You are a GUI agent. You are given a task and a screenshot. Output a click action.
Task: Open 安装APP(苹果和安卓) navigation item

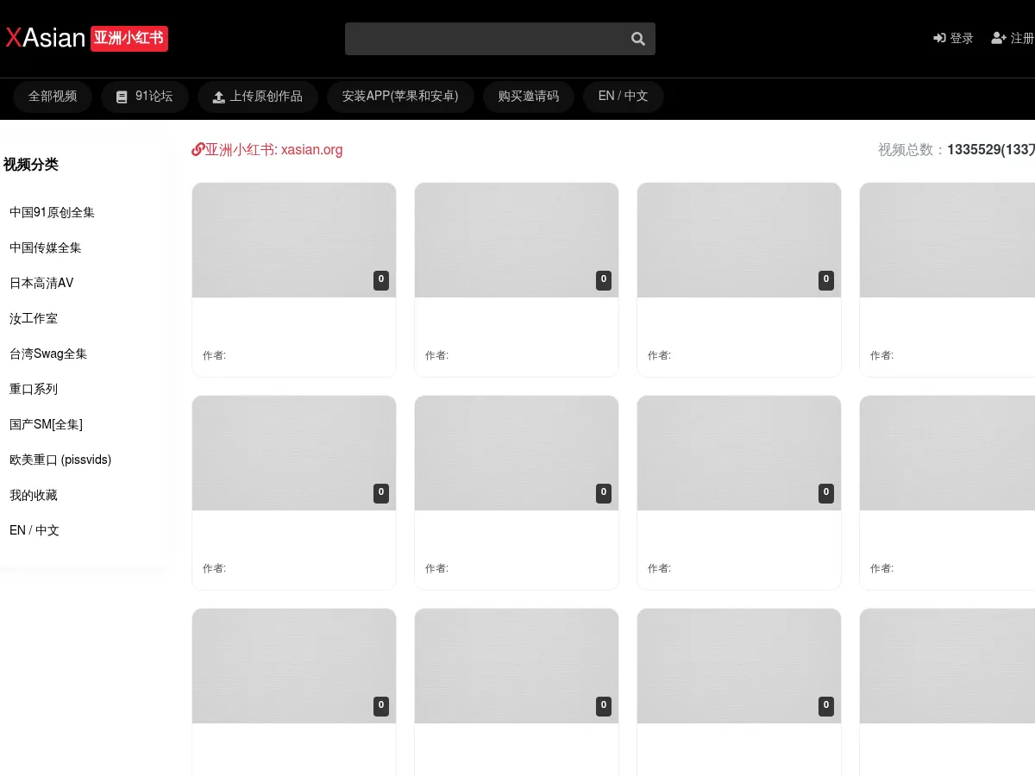click(400, 97)
